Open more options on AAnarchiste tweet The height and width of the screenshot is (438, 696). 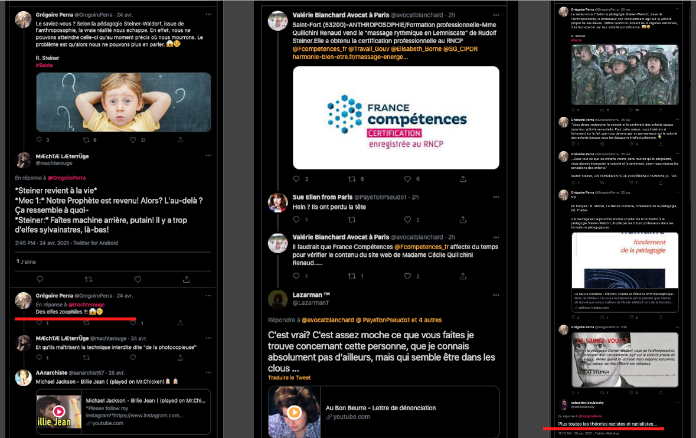coord(208,372)
